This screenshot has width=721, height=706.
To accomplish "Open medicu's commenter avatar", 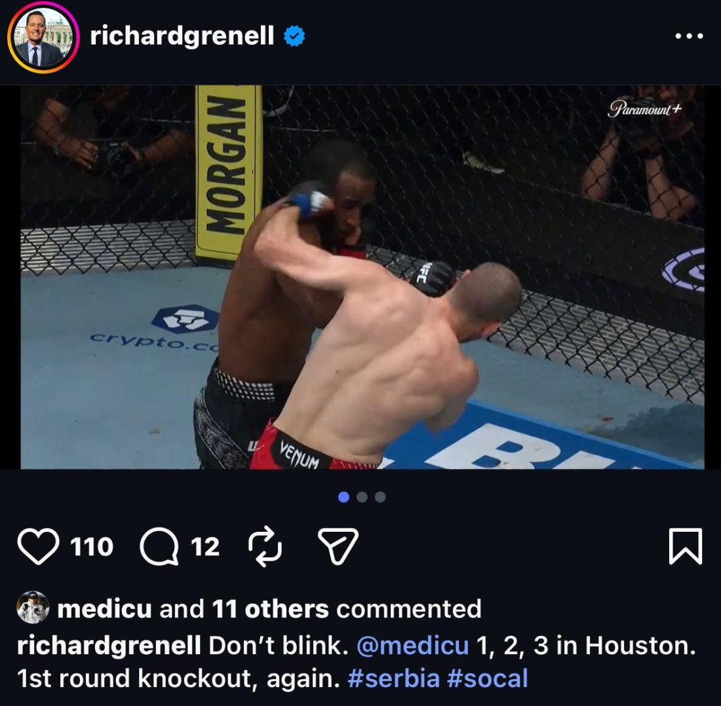I will [x=33, y=607].
